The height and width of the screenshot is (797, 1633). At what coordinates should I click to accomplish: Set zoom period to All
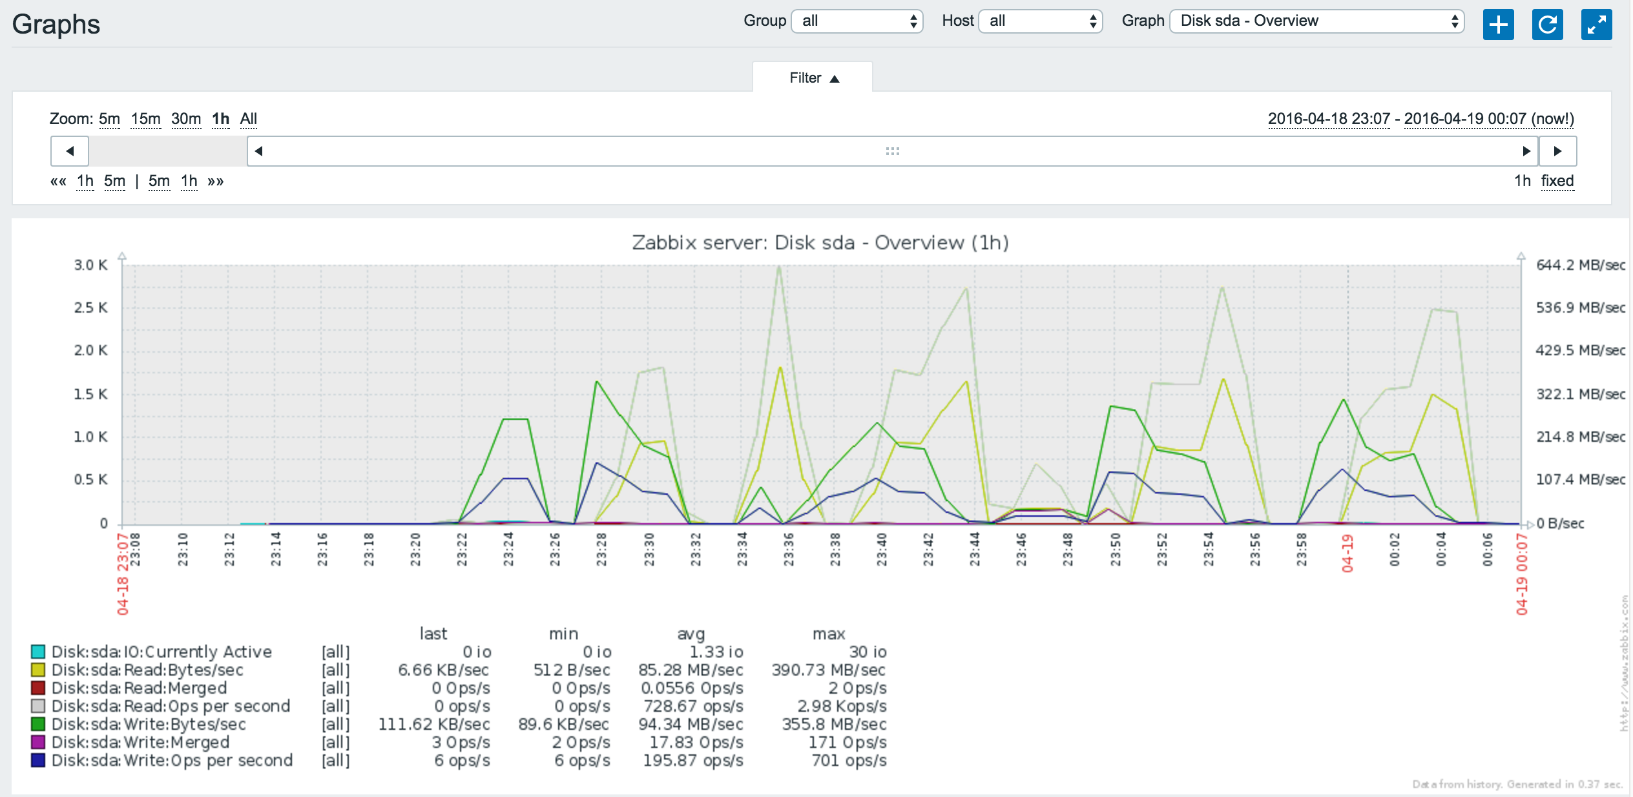coord(248,119)
